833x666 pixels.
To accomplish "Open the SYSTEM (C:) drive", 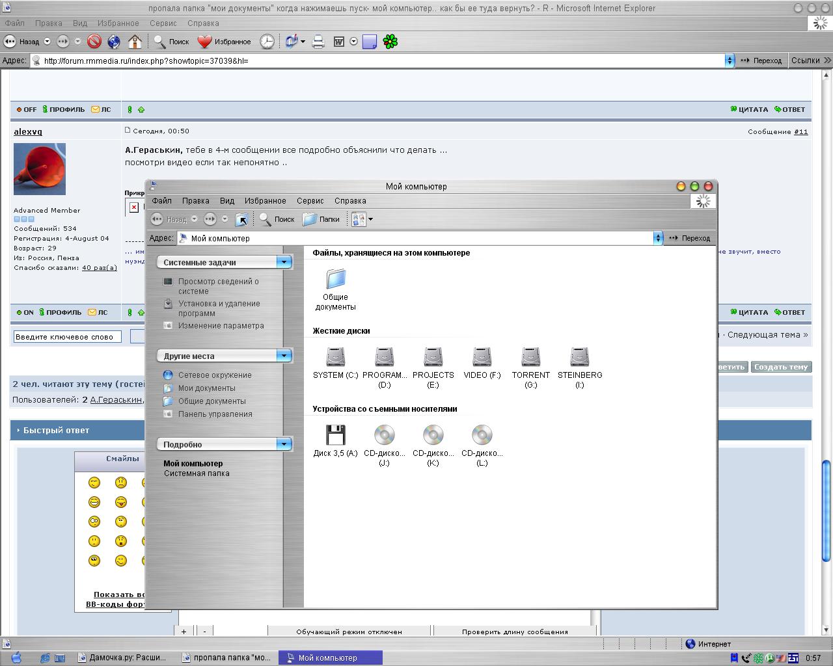I will (335, 357).
